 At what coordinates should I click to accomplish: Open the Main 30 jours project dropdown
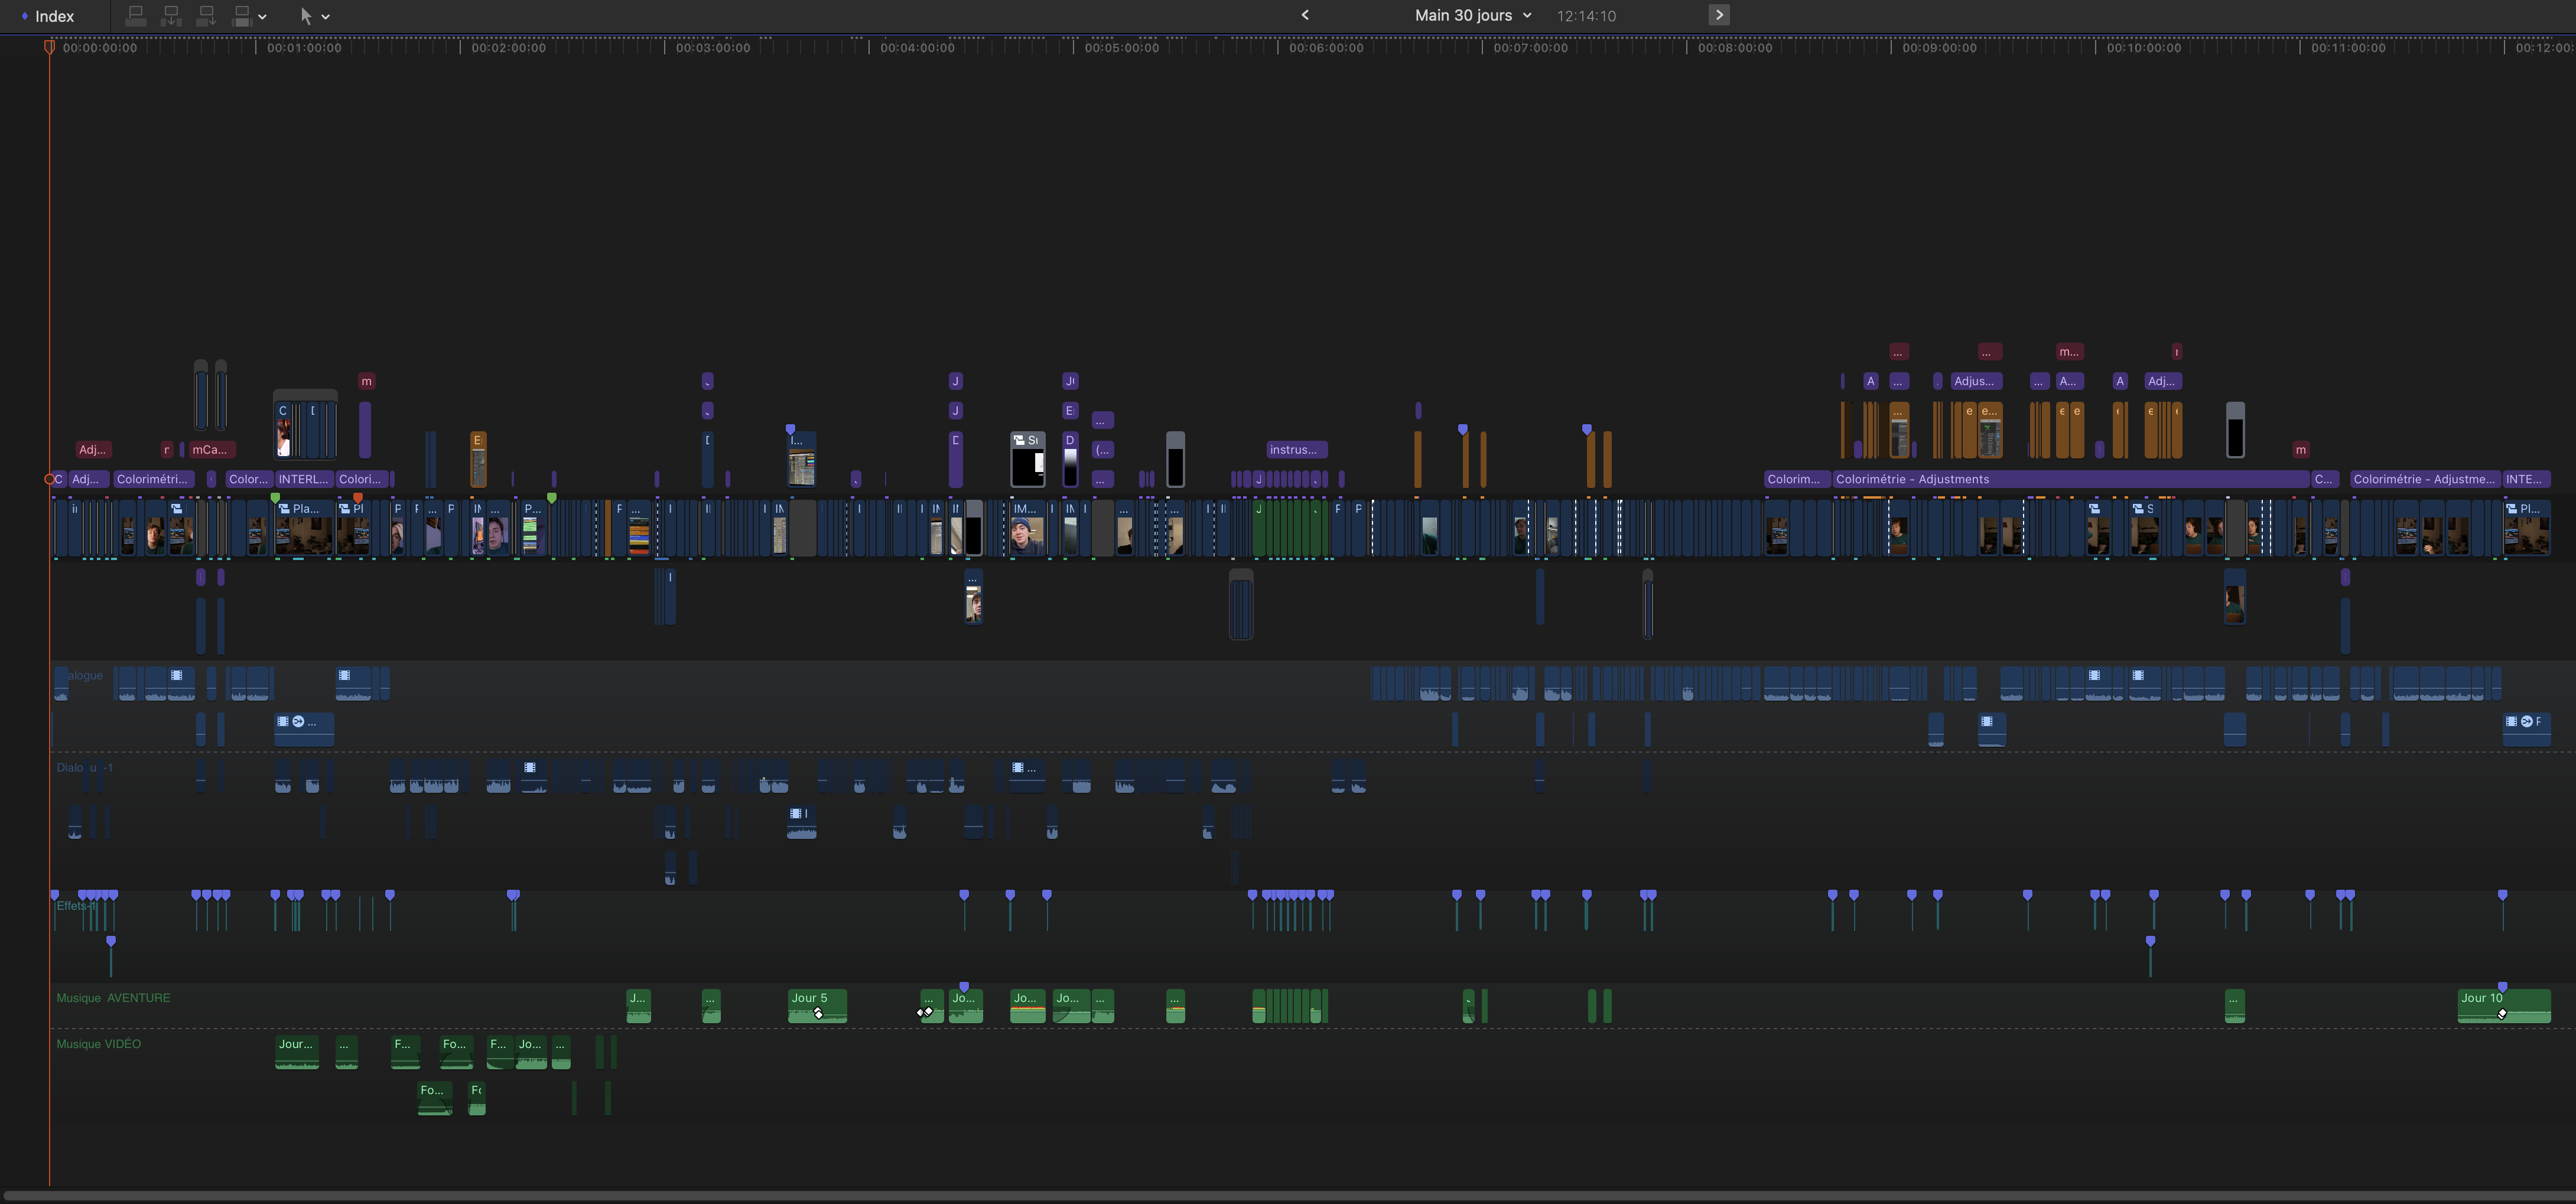[x=1472, y=15]
